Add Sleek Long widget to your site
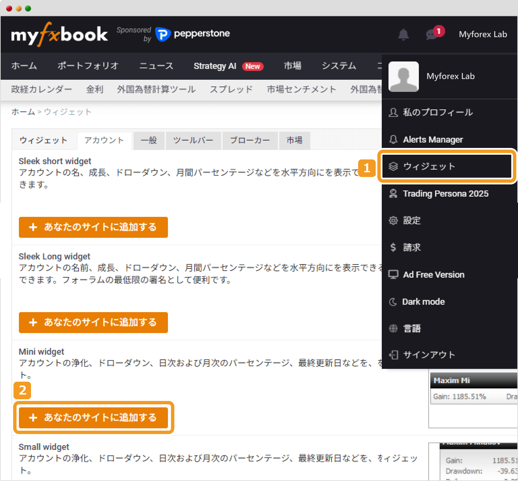The image size is (518, 481). pos(93,322)
